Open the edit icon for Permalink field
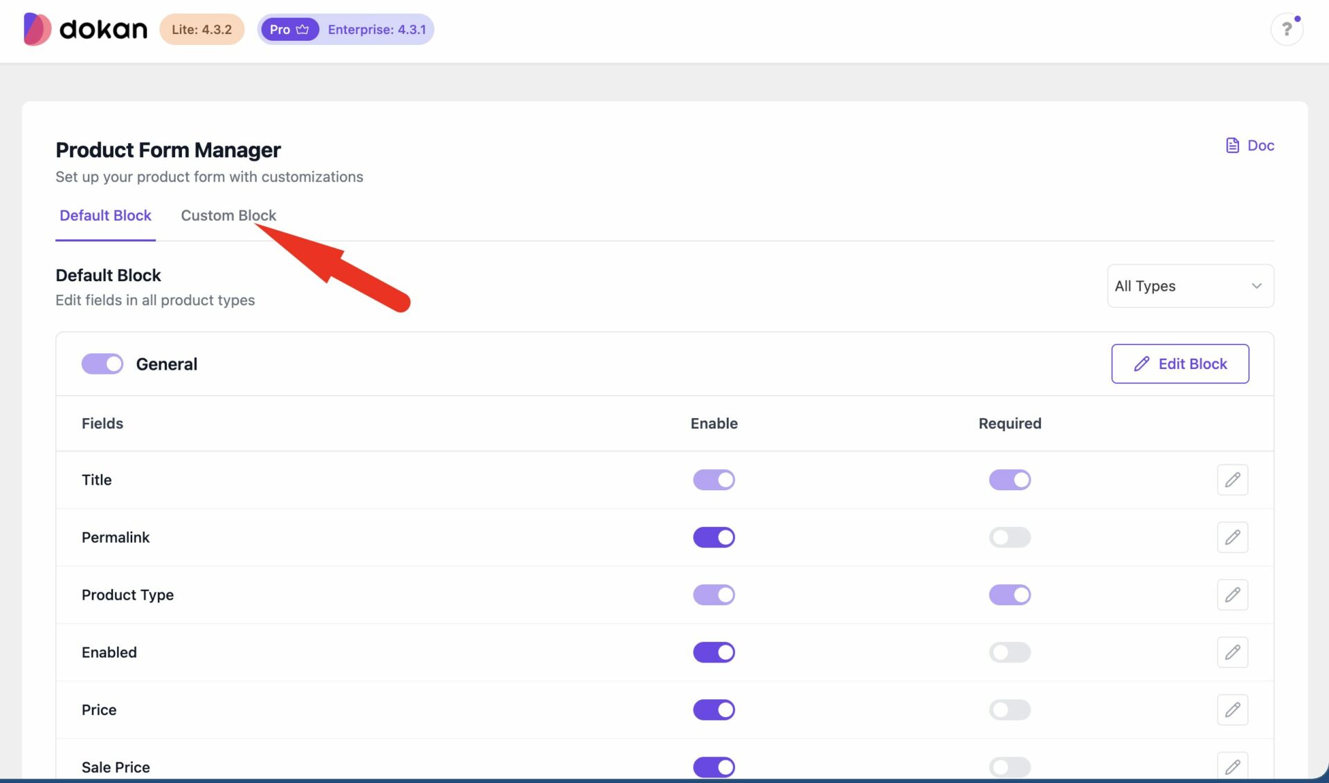The image size is (1329, 783). point(1232,537)
